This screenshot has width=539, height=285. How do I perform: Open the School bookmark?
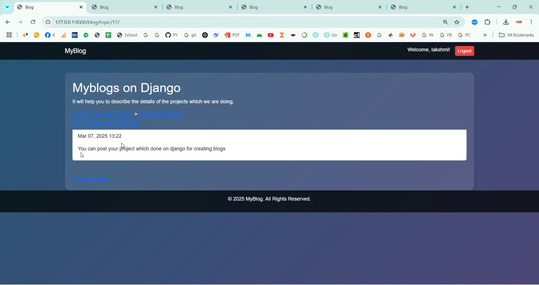(x=127, y=35)
